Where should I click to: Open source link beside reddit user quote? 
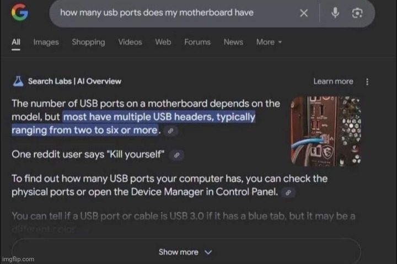coord(177,155)
